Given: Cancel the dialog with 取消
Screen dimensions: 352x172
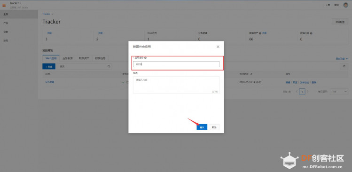Looking at the screenshot, I should pyautogui.click(x=214, y=127).
